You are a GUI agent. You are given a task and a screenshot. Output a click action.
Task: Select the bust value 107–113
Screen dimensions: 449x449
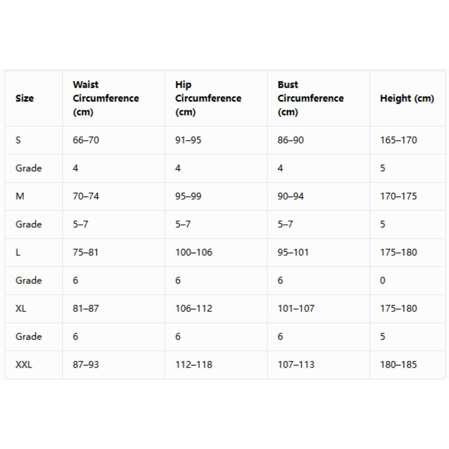click(x=296, y=365)
